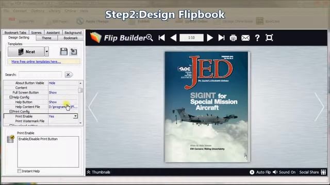Open Social Share options

click(312, 172)
